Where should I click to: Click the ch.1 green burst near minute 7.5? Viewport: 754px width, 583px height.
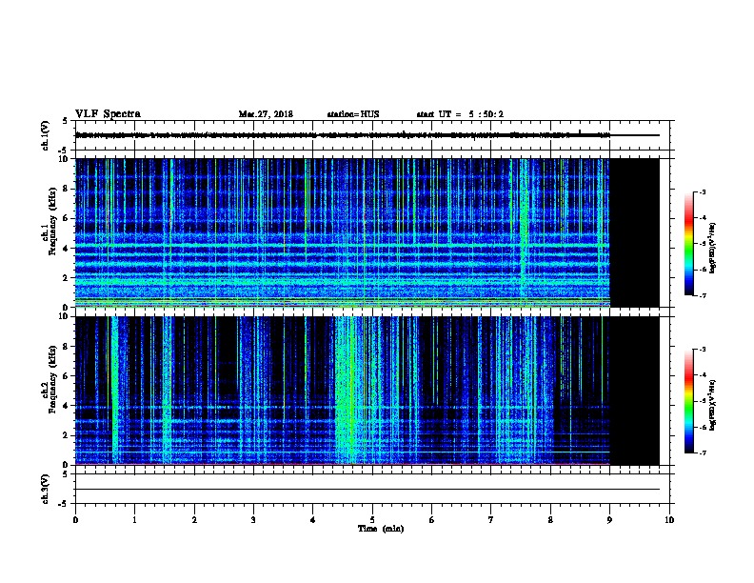click(524, 232)
